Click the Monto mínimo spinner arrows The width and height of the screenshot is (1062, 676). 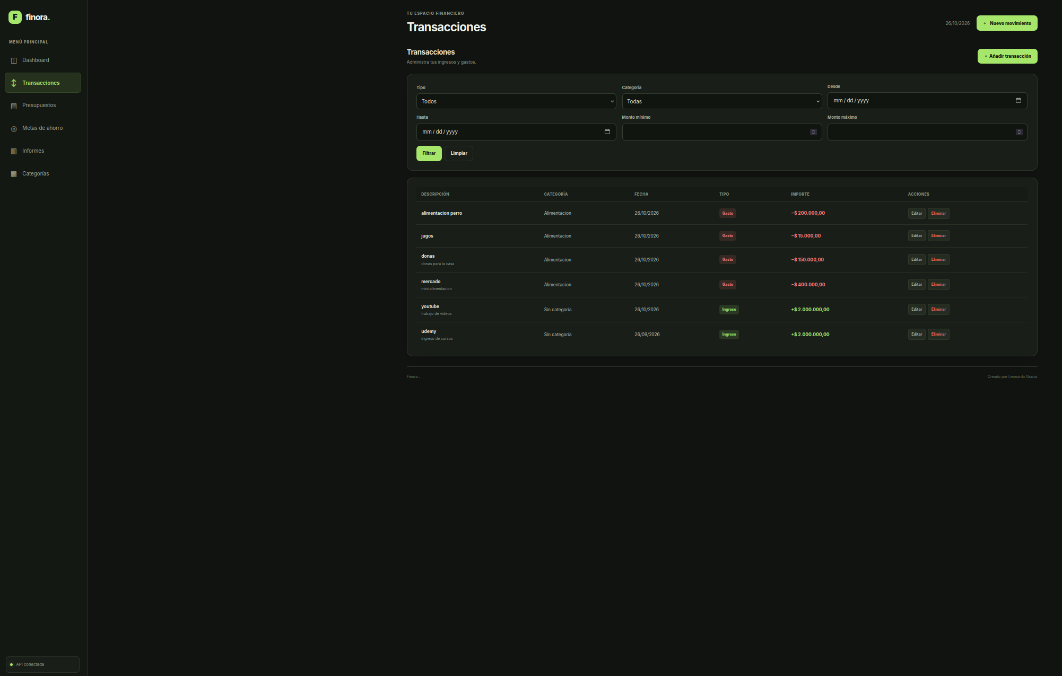click(813, 132)
